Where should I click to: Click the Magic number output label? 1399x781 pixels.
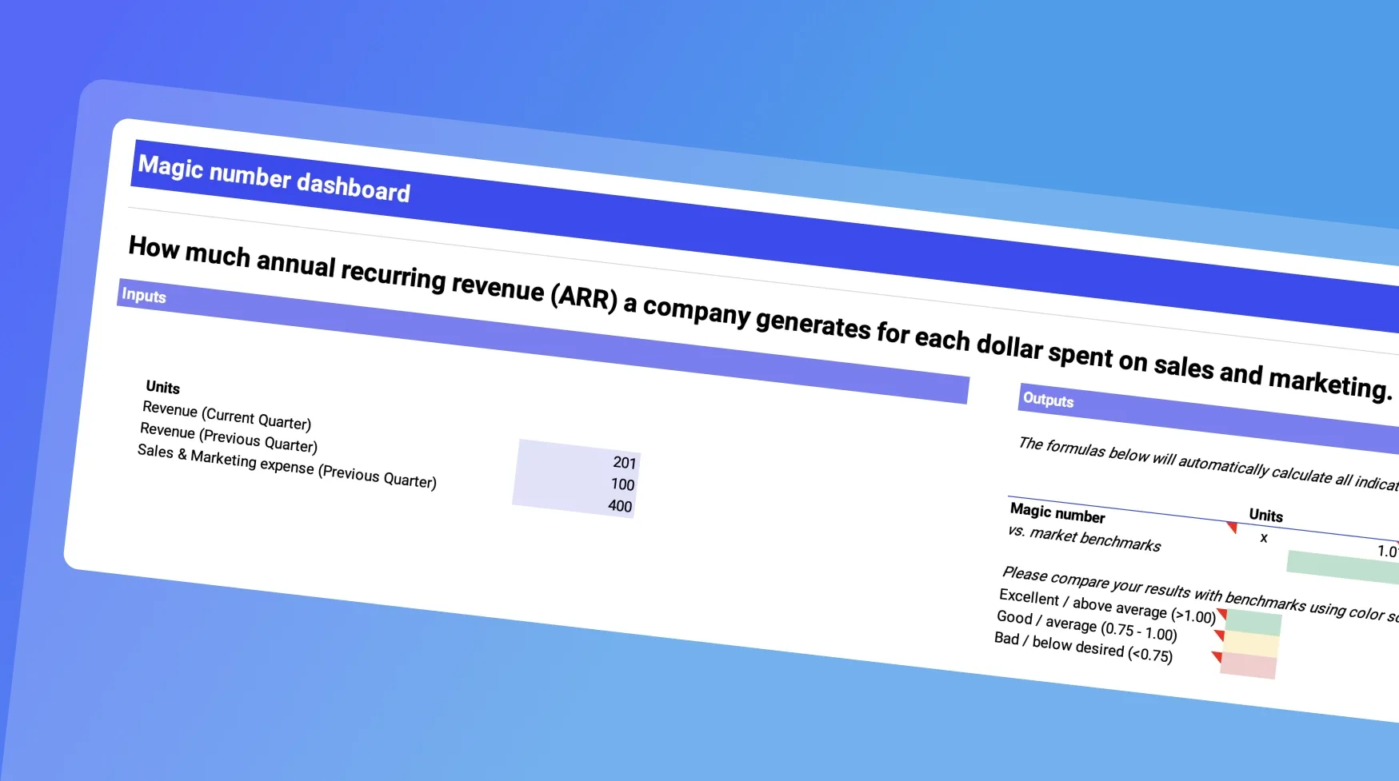[x=1057, y=512]
